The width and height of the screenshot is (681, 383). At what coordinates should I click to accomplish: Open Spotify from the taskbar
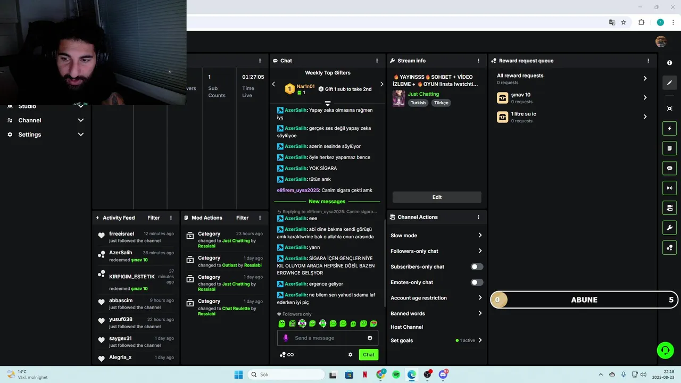pos(396,374)
